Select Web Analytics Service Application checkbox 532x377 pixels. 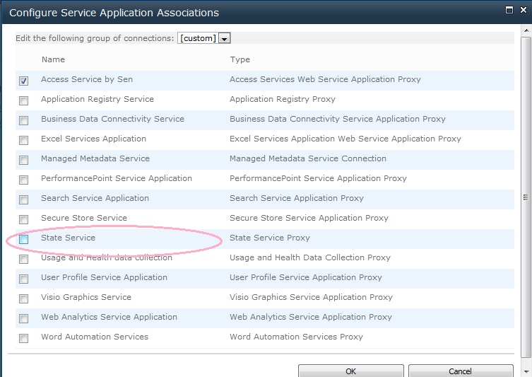click(x=24, y=318)
